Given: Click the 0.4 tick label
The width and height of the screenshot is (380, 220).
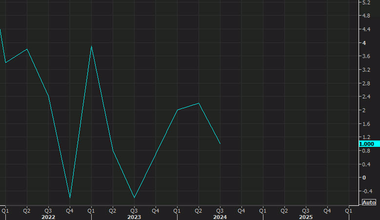Looking at the screenshot, I should click(x=366, y=164).
